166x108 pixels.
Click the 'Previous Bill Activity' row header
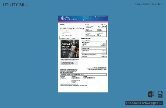pyautogui.click(x=94, y=49)
